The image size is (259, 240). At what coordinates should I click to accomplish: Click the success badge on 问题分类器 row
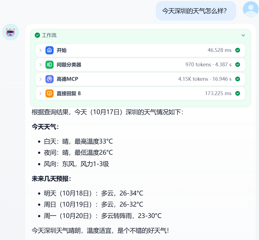238,65
